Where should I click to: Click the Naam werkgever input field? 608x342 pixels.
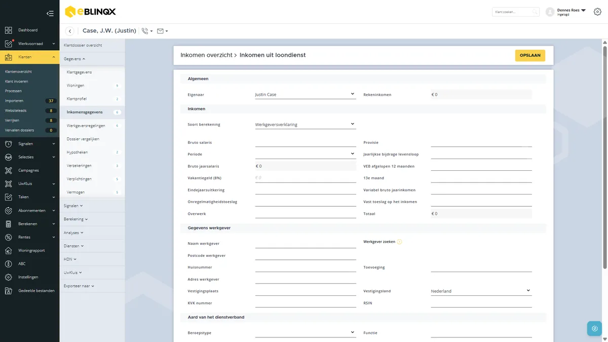click(306, 244)
